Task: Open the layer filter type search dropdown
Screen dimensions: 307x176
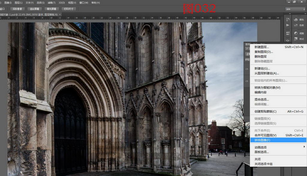Action: click(x=247, y=49)
